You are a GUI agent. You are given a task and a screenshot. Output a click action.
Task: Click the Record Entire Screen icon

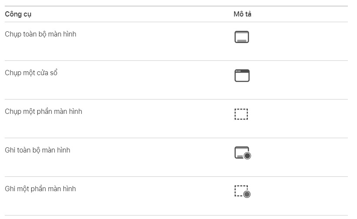tap(243, 153)
